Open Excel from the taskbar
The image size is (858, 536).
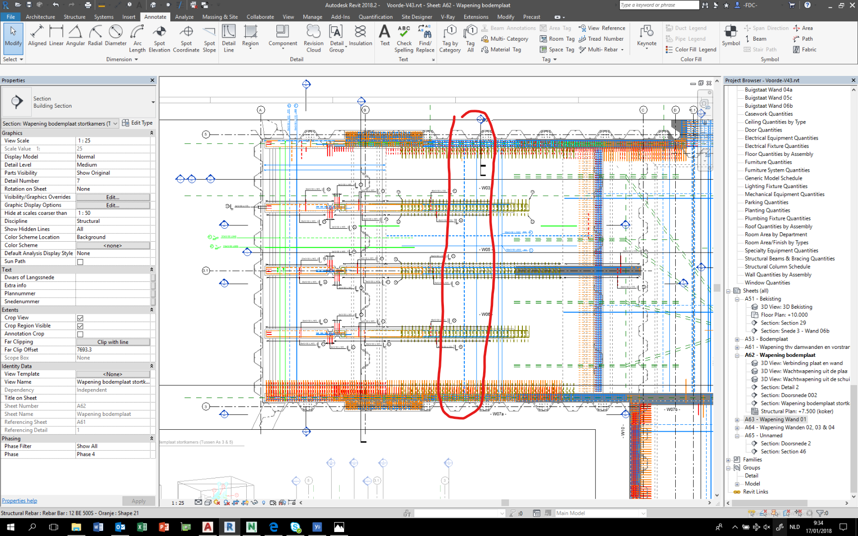point(142,527)
